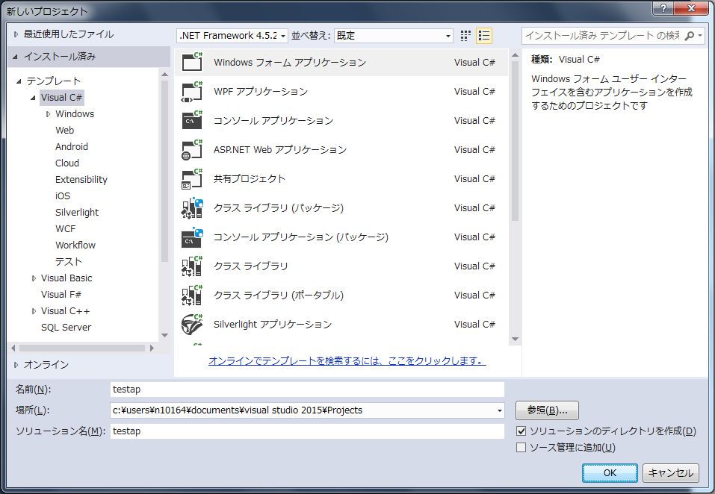Switch to small icons view
The image size is (715, 494).
[465, 36]
